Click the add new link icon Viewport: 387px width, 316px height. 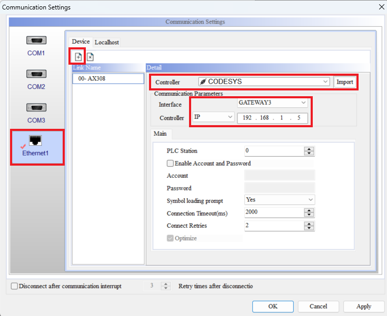pyautogui.click(x=78, y=56)
